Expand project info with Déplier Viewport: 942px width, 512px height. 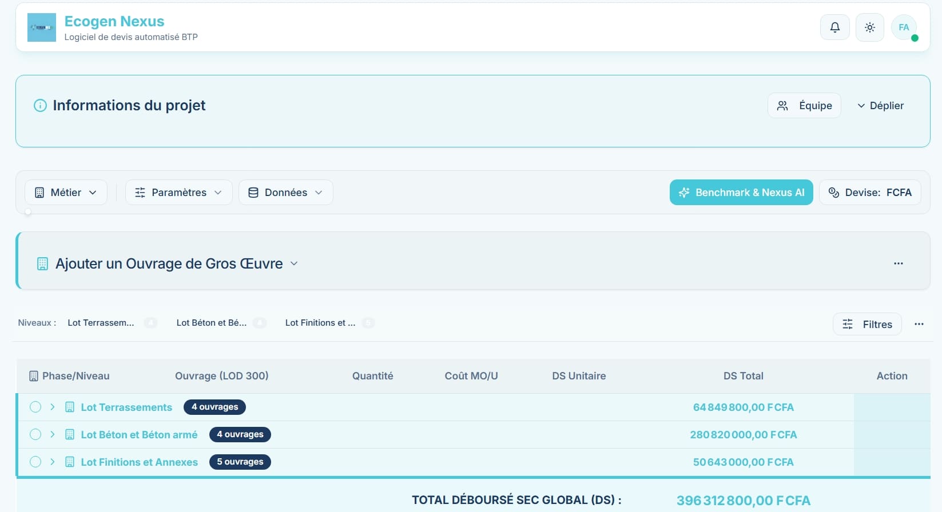[880, 106]
